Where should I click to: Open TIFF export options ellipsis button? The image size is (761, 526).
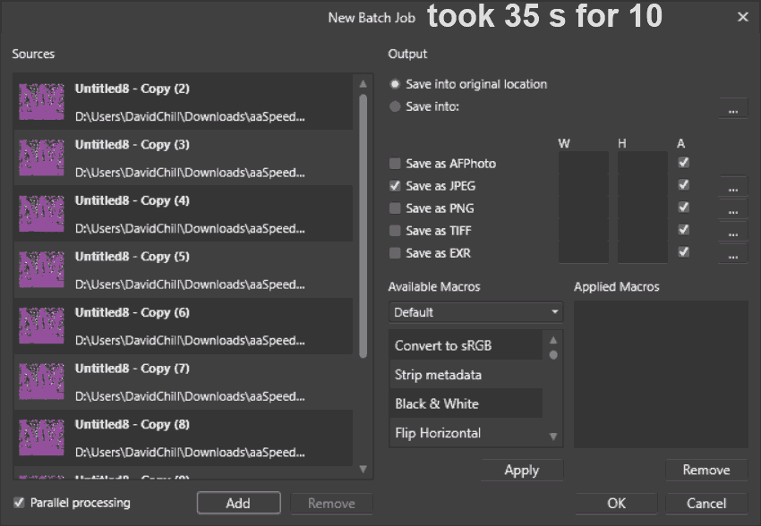tap(732, 232)
